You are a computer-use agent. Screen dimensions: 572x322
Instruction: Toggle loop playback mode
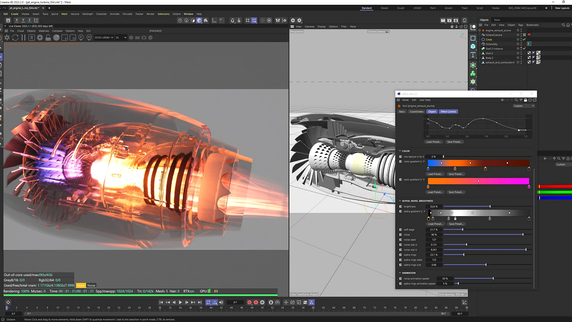click(208, 302)
